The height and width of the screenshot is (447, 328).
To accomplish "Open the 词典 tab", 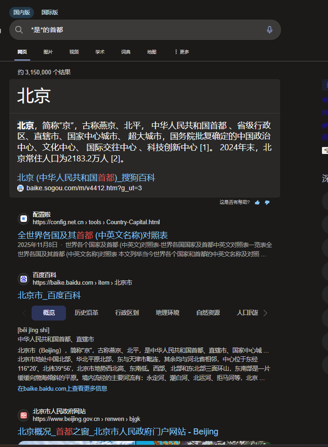I will click(x=126, y=52).
